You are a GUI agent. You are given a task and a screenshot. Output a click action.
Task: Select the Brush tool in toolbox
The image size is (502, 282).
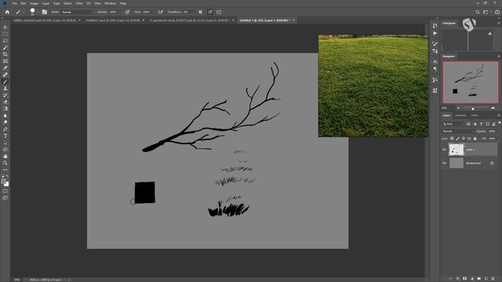pyautogui.click(x=5, y=81)
